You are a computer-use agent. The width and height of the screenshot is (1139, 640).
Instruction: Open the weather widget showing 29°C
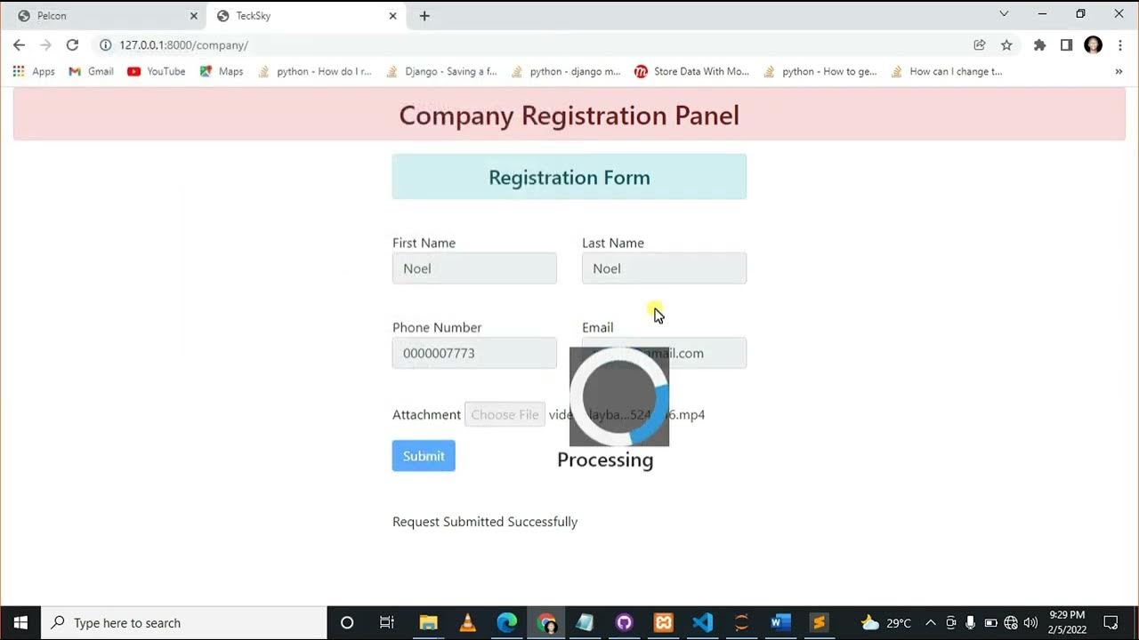coord(886,622)
